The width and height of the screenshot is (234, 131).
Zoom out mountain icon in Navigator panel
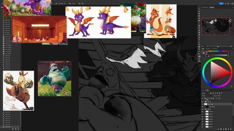click(x=207, y=46)
